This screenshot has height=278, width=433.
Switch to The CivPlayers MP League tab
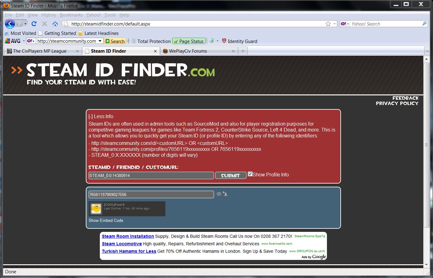(x=43, y=51)
